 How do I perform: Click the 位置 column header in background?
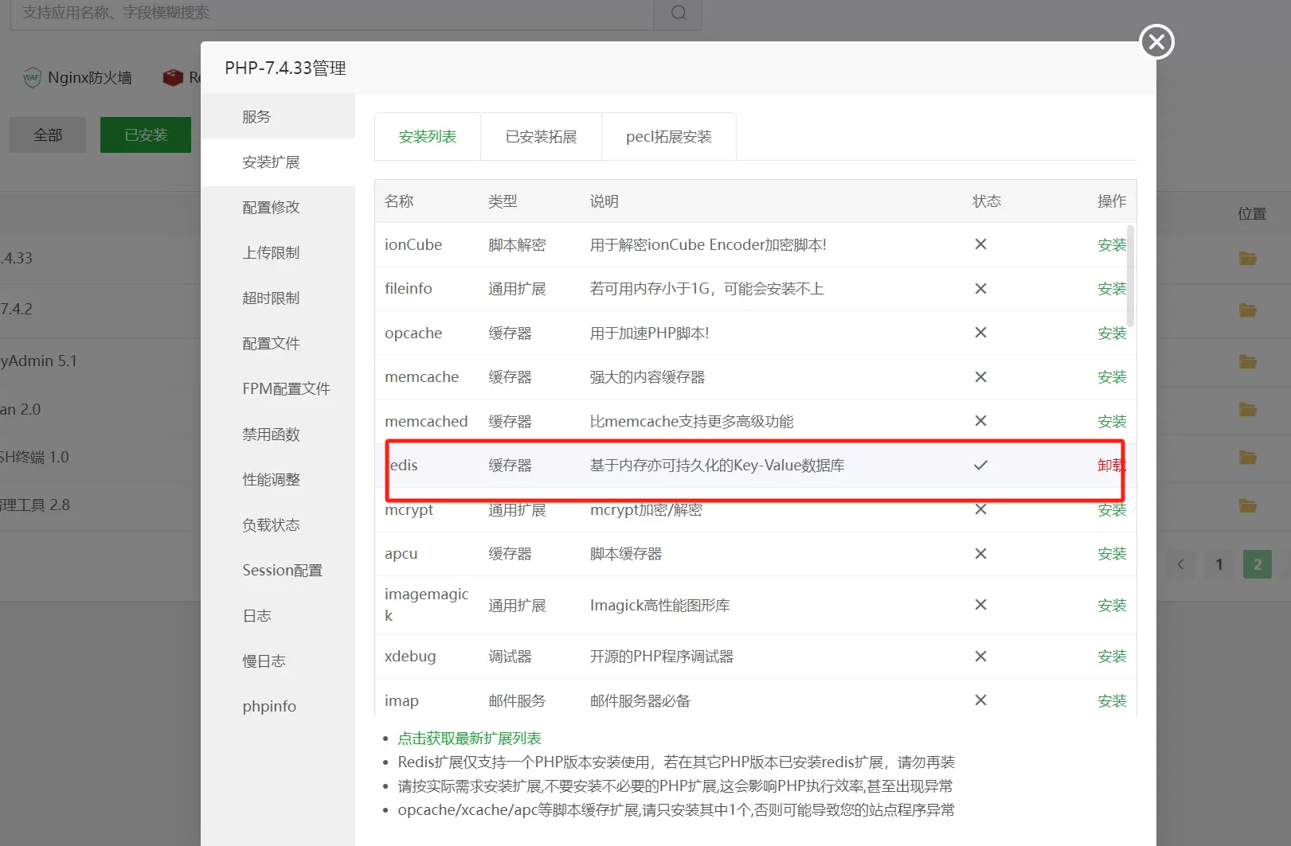1251,213
